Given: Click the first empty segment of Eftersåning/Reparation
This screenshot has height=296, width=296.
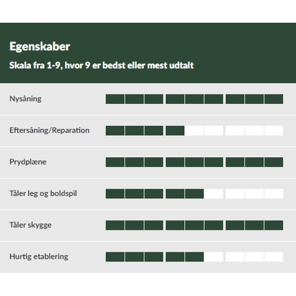Looking at the screenshot, I should point(194,131).
